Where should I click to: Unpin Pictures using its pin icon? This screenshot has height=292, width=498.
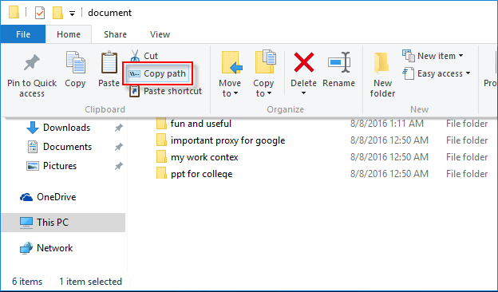tap(118, 166)
